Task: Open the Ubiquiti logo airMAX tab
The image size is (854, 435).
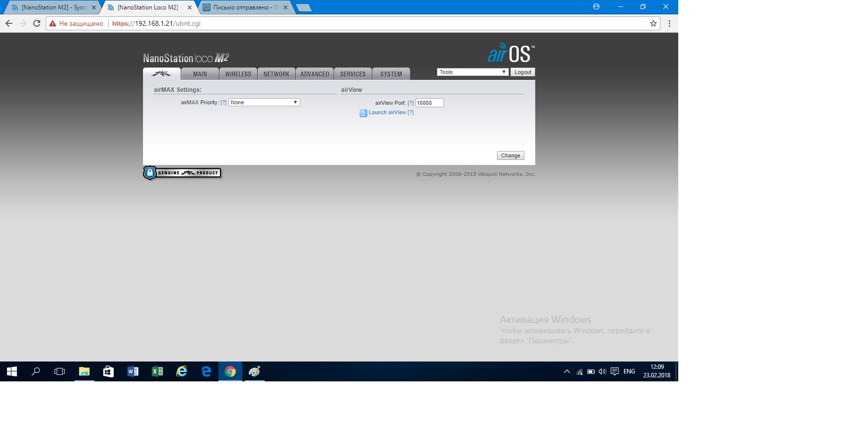Action: click(x=161, y=73)
